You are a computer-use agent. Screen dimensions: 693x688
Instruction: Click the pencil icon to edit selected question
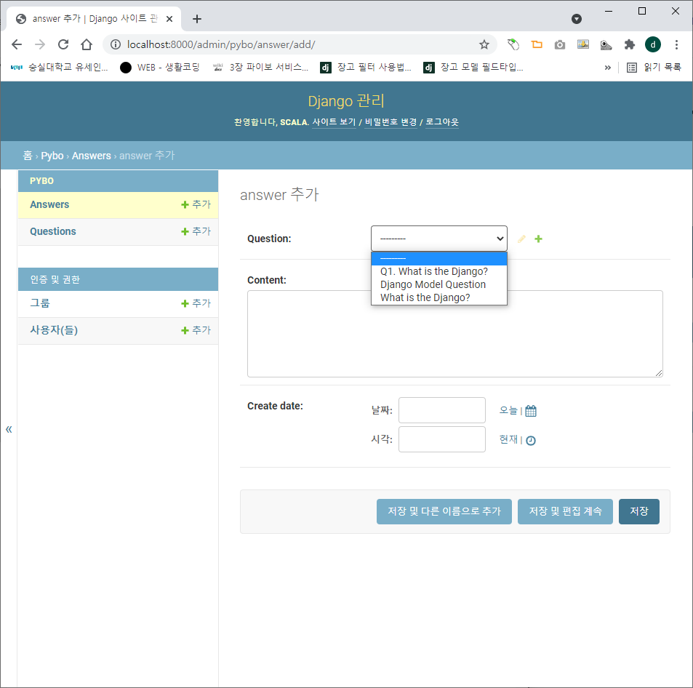pos(521,239)
